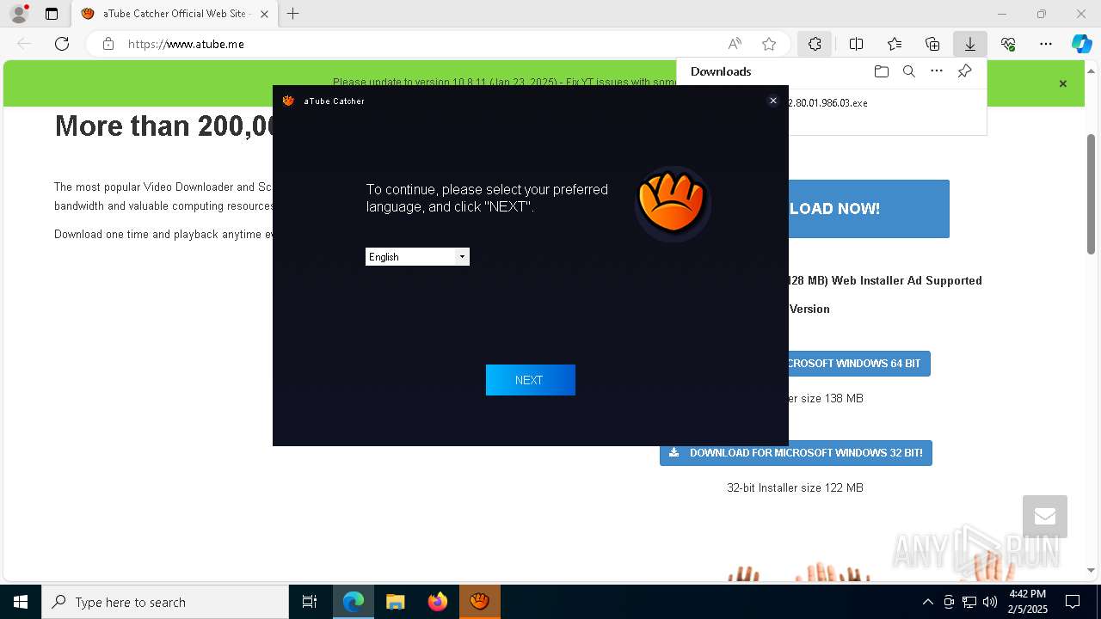Download for Microsoft Windows 64 bit

tap(859, 364)
